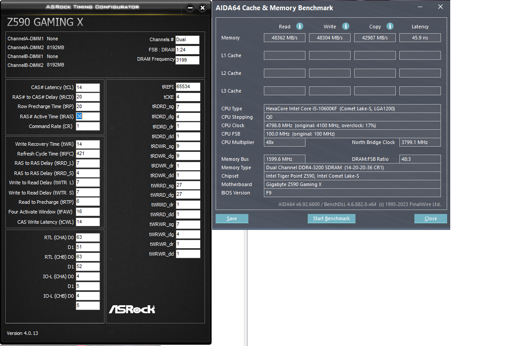
Task: Select the Row Precharge Time (tRP) field
Action: tap(88, 106)
